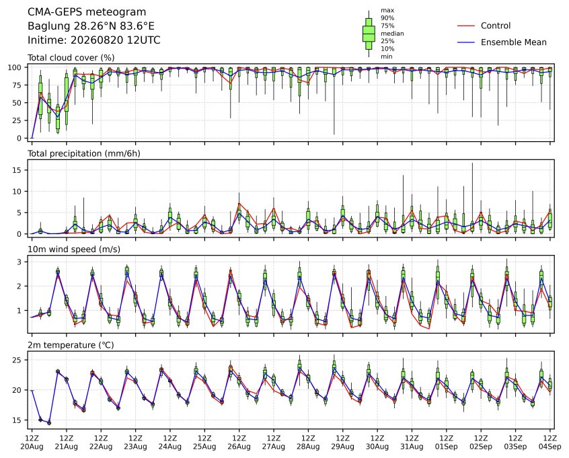Click the CMA-GEPS meteogram title

pyautogui.click(x=87, y=12)
